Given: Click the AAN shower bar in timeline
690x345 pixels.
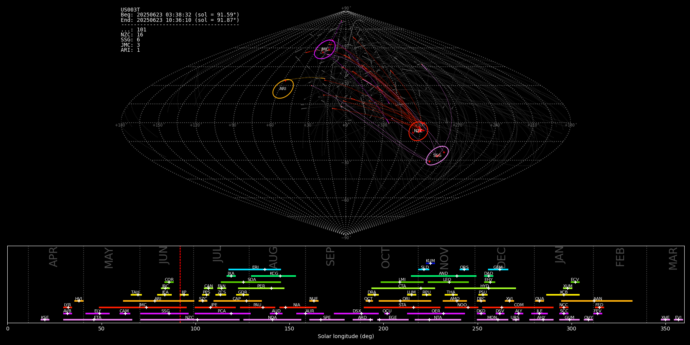Looking at the screenshot, I should (597, 301).
